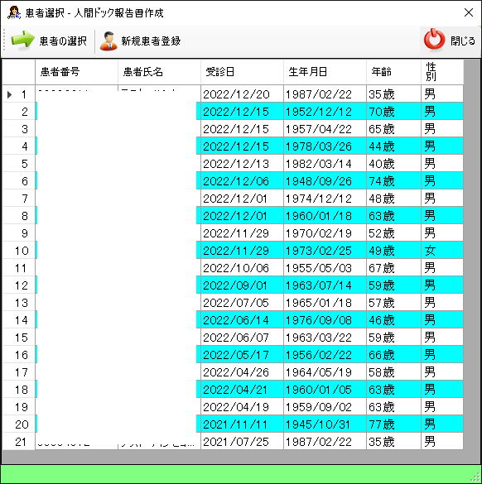
Task: Click the 77歳 age cell
Action: pyautogui.click(x=394, y=424)
